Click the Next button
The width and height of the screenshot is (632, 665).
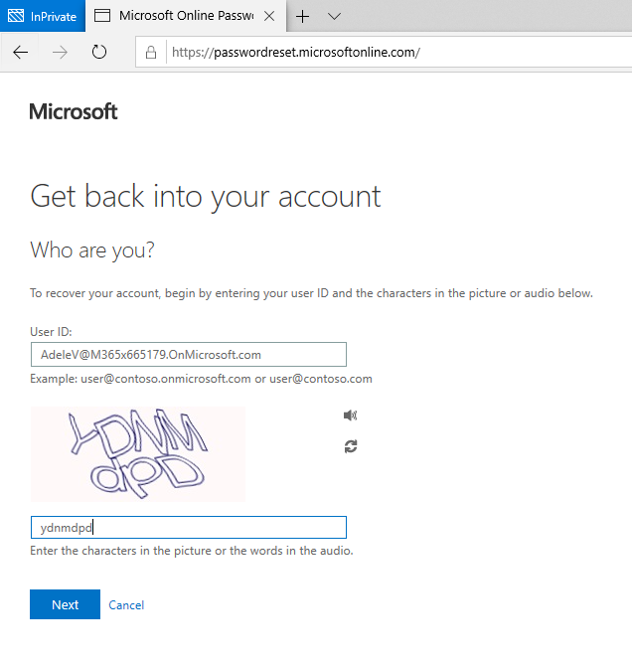click(x=65, y=604)
